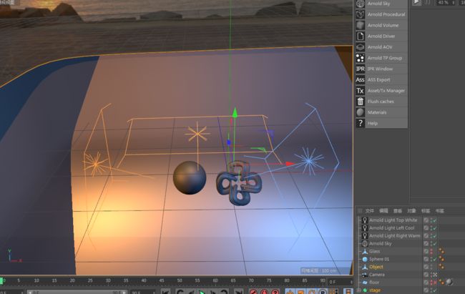This screenshot has width=465, height=294.
Task: Click the Arnold AOV layers icon
Action: (x=360, y=47)
